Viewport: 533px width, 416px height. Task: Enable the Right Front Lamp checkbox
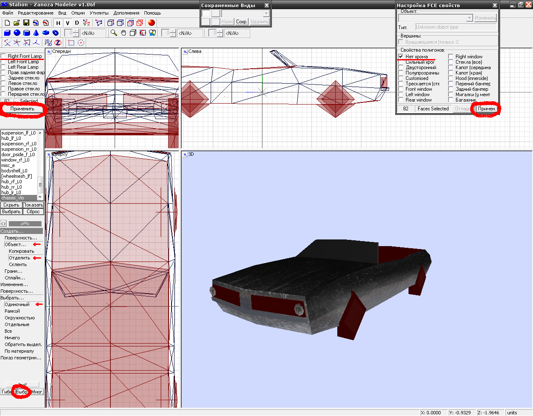(3, 56)
